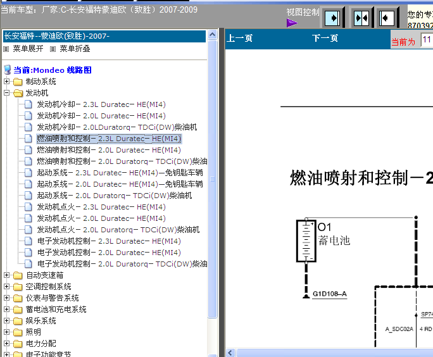Click 菜单展开 to expand all menus

[28, 49]
